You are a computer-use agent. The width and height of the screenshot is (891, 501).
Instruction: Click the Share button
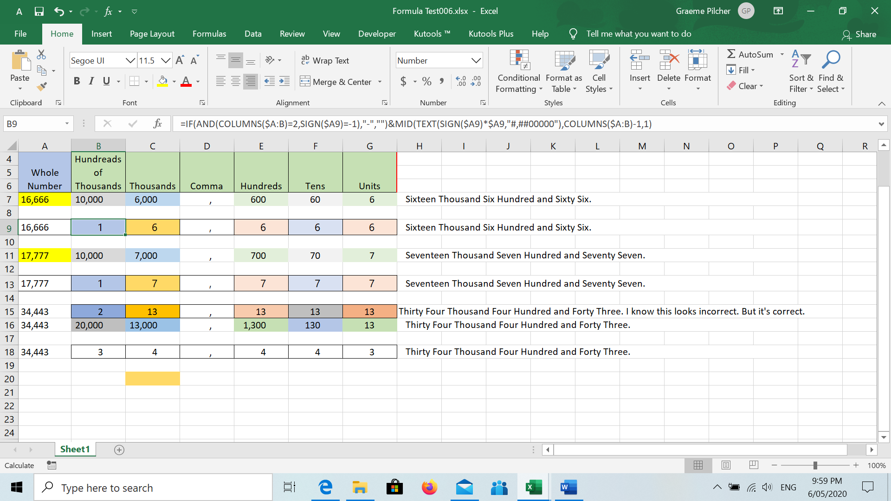tap(859, 34)
